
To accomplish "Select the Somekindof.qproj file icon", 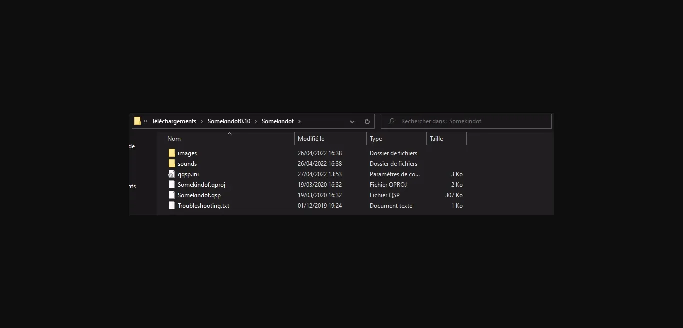I will [172, 185].
